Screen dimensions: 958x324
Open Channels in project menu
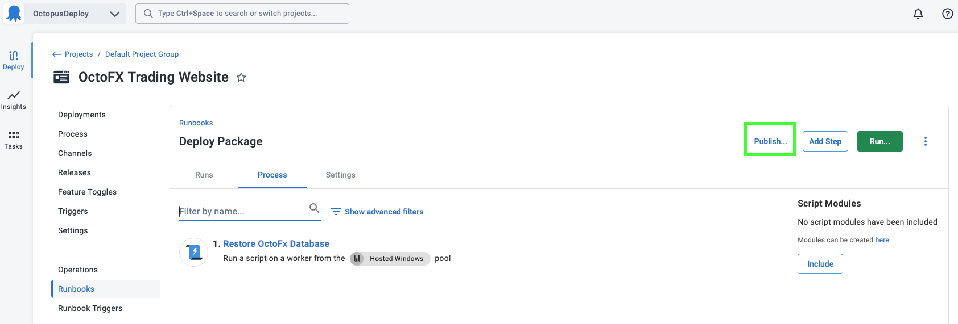tap(75, 153)
